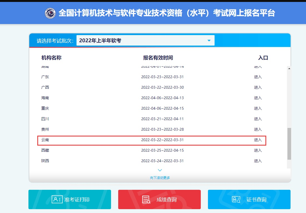Image resolution: width=306 pixels, height=213 pixels.
Task: Enter the 西藏 registration portal
Action: tap(258, 151)
